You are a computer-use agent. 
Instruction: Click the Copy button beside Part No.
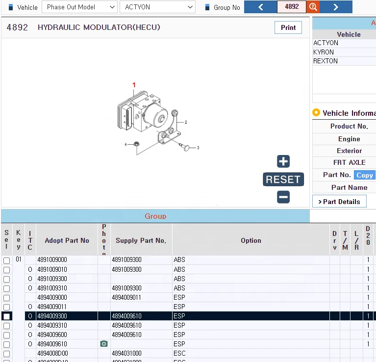click(364, 175)
